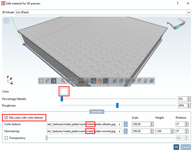Open the white Color swatch picker
Image resolution: width=193 pixels, height=152 pixels.
pos(64,92)
